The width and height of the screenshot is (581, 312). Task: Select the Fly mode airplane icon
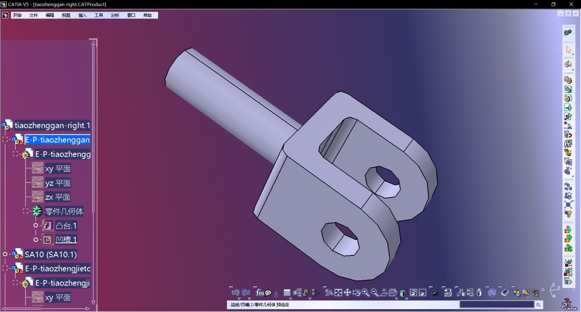point(329,293)
